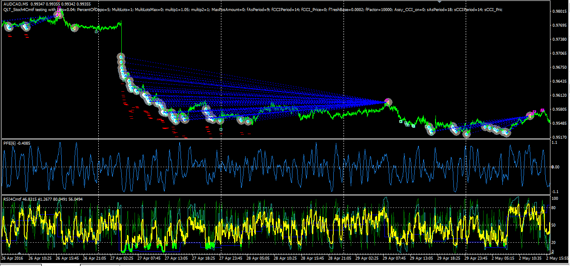Select the 28 Apr 05:05 time label
The image size is (570, 266).
tap(258, 258)
